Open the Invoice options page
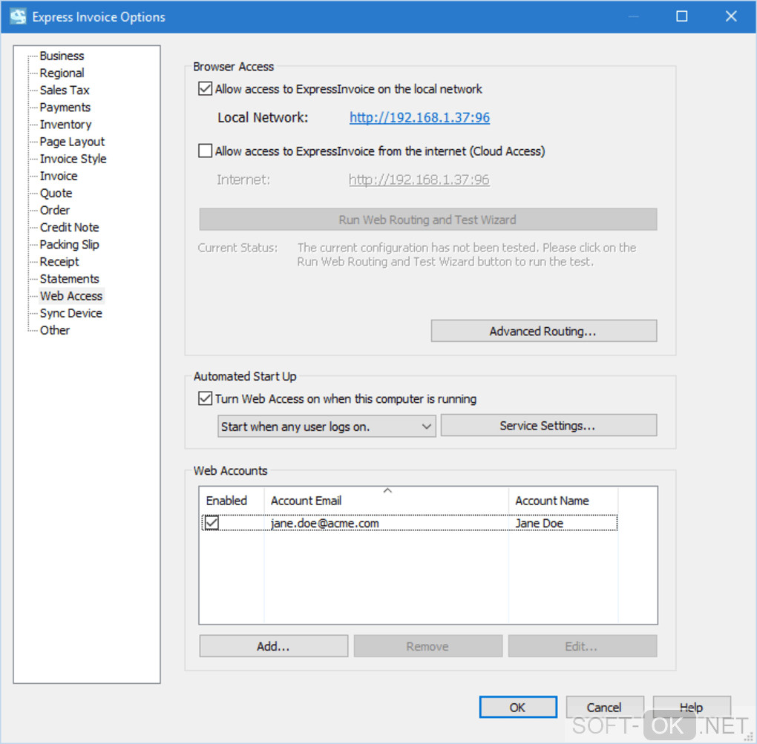The width and height of the screenshot is (757, 744). tap(59, 176)
